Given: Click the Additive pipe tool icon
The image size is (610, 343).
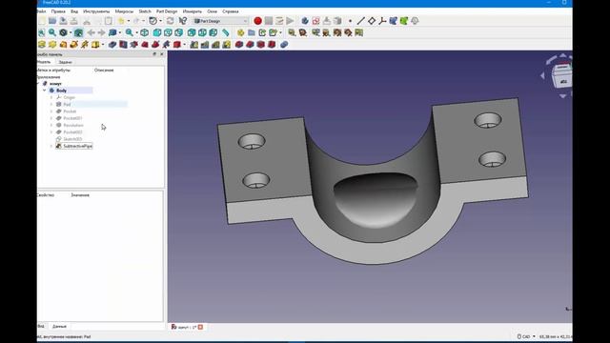Looking at the screenshot, I should click(x=74, y=45).
